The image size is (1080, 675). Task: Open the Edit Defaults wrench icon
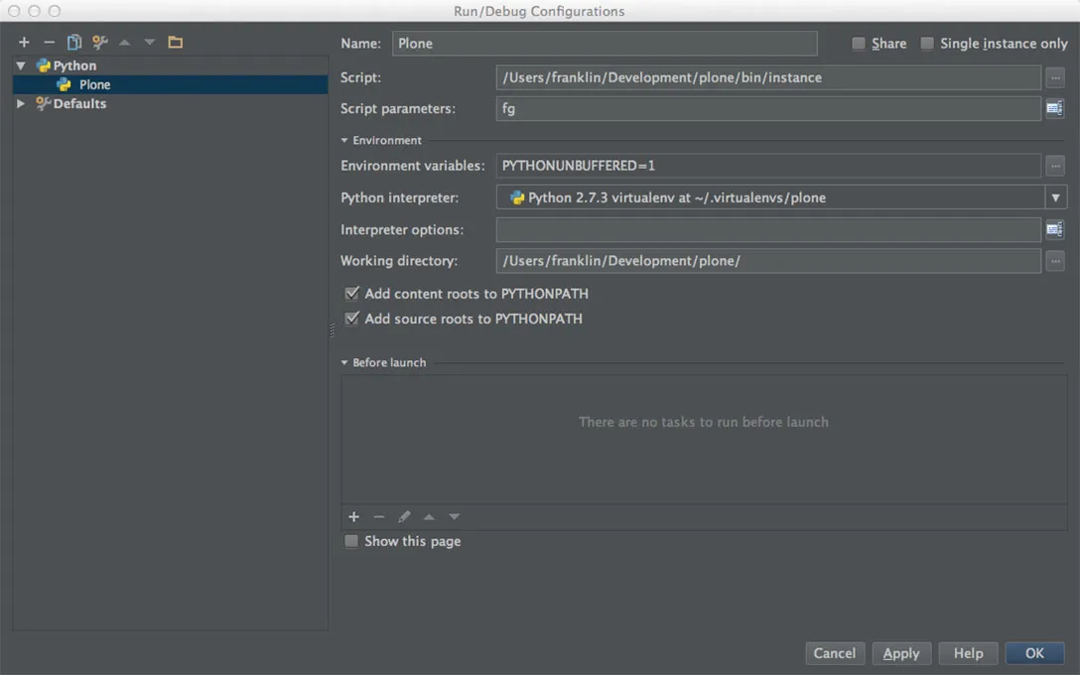[99, 42]
